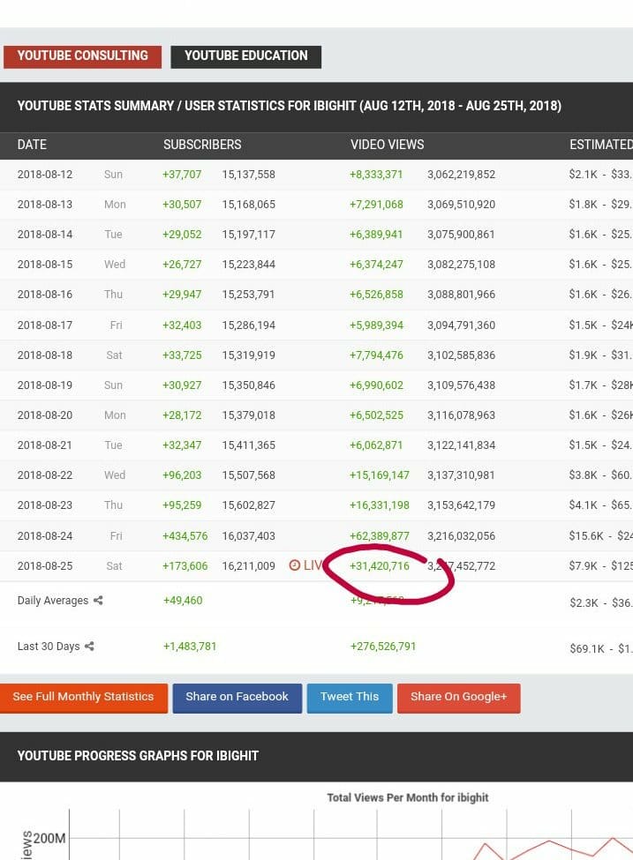
Task: Click video views gain +7,794,476
Action: point(376,355)
